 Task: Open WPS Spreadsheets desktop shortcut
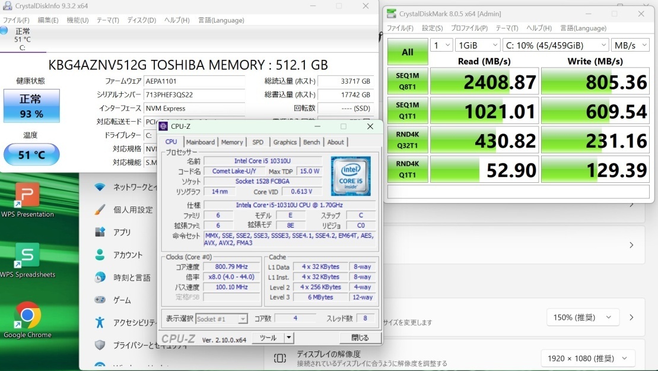(27, 260)
